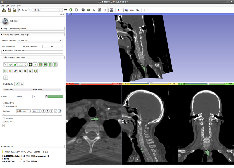Enable the Threshold Paint checkbox
This screenshot has height=168, width=234.
click(4, 106)
